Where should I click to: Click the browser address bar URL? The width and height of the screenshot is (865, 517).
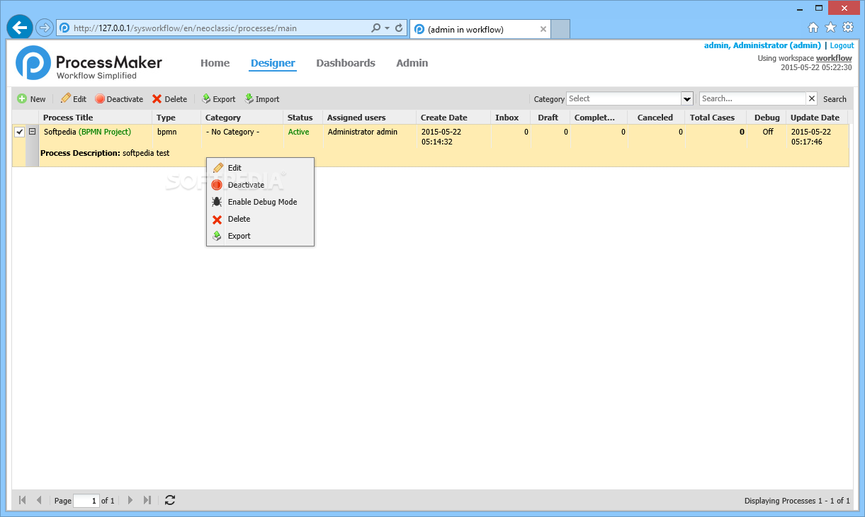click(x=185, y=29)
